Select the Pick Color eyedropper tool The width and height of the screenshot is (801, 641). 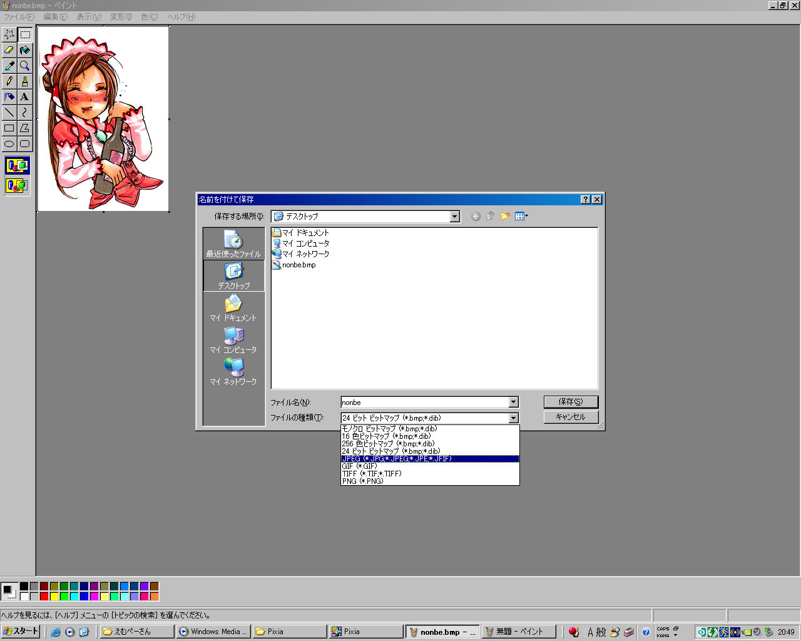(9, 66)
